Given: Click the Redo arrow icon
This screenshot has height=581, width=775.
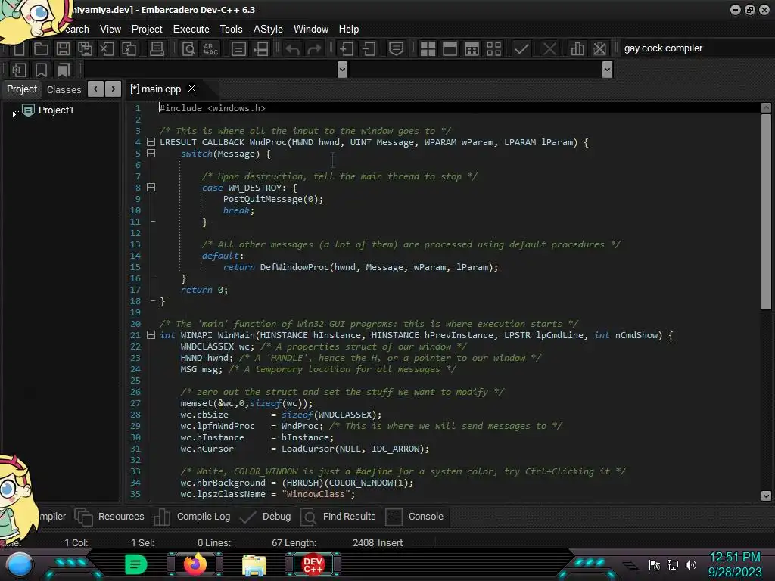Looking at the screenshot, I should click(314, 48).
